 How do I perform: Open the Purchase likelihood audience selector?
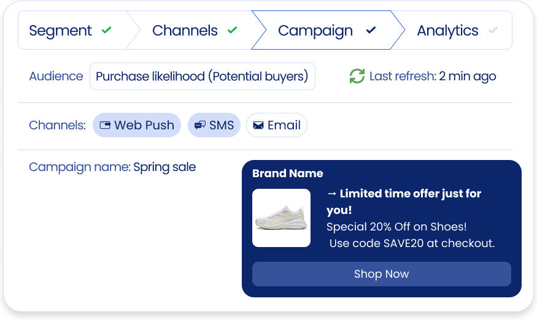tap(202, 76)
